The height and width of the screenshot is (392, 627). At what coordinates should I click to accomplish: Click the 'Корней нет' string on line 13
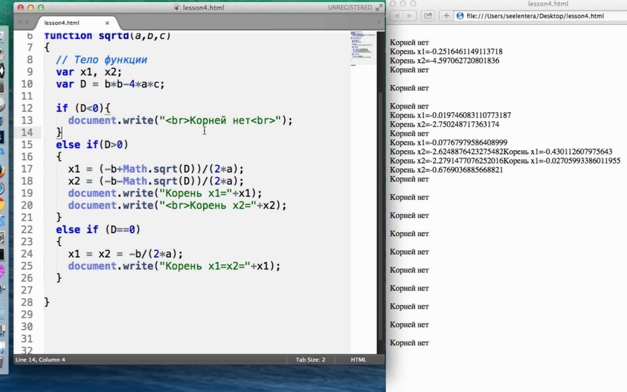coord(220,120)
